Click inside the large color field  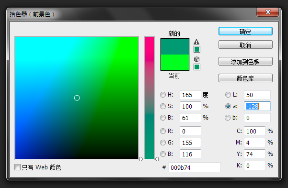[x=77, y=98]
